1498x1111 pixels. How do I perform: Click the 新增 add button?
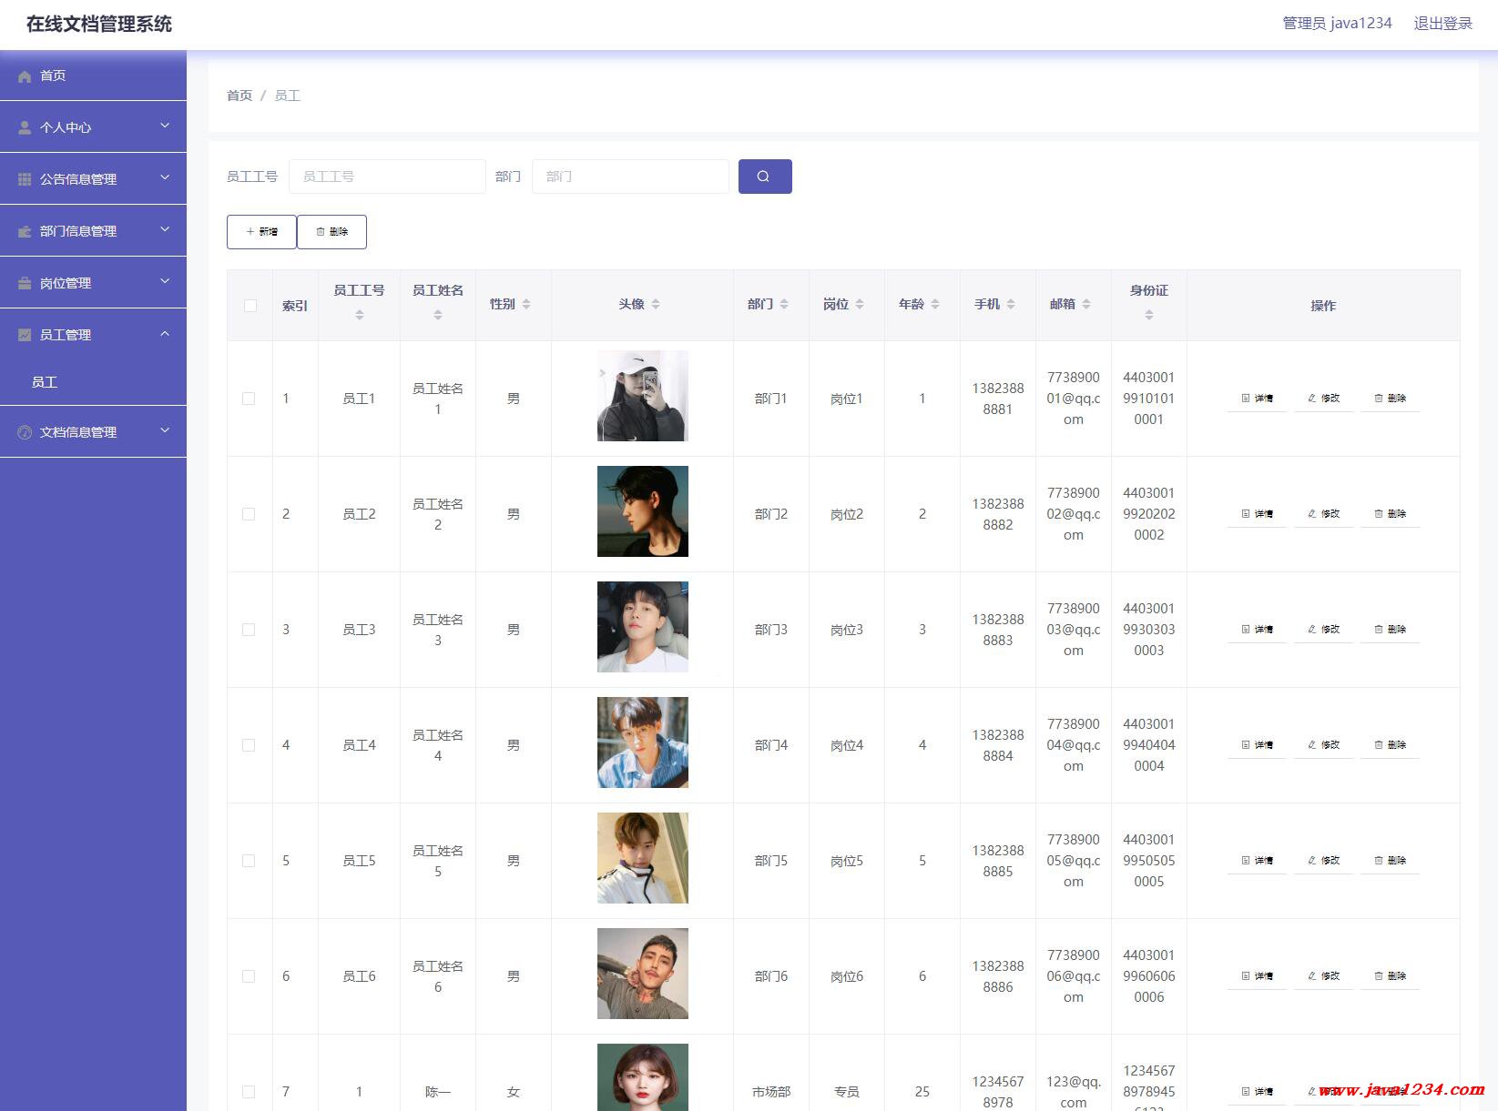point(261,232)
